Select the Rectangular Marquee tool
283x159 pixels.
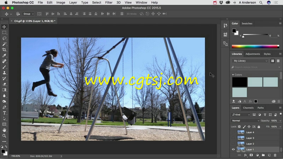coord(4,33)
